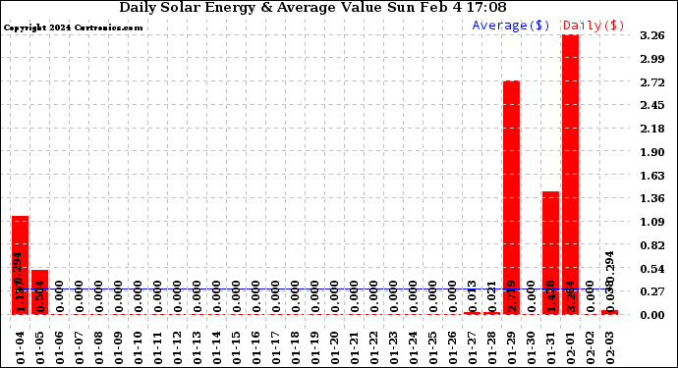Click the y-axis value '1.36'
Viewport: 678px width, 368px height.
coord(652,199)
